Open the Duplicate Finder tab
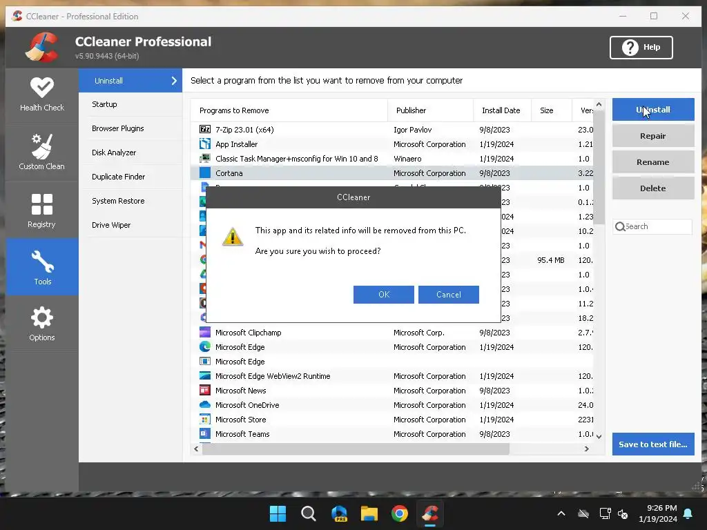Viewport: 707px width, 530px height. click(130, 177)
